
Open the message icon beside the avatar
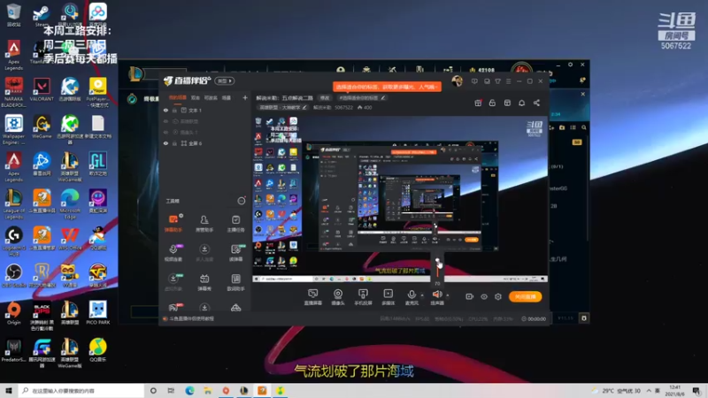click(x=474, y=81)
